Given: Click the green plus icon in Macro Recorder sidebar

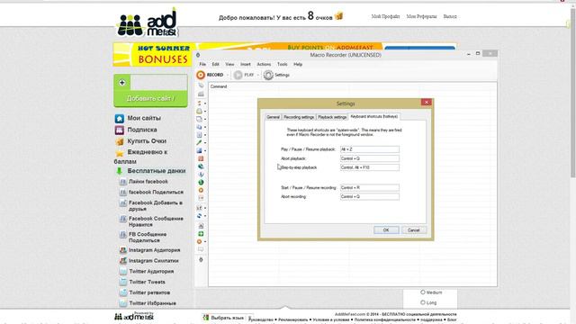Looking at the screenshot, I should (201, 234).
